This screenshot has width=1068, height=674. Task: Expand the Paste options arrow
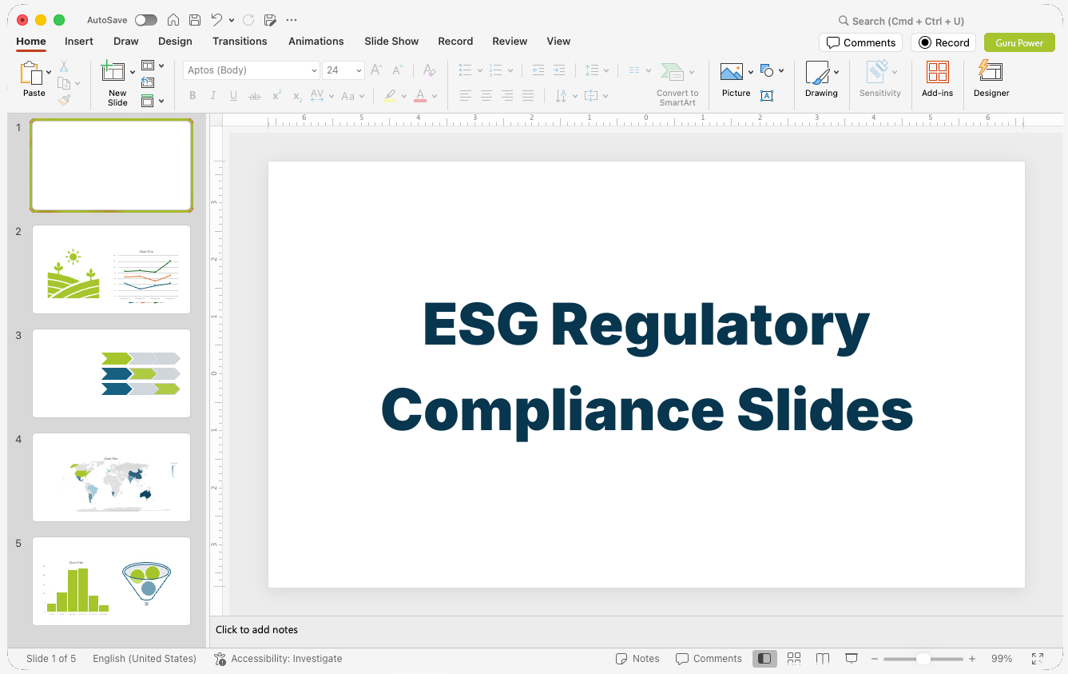pyautogui.click(x=50, y=73)
